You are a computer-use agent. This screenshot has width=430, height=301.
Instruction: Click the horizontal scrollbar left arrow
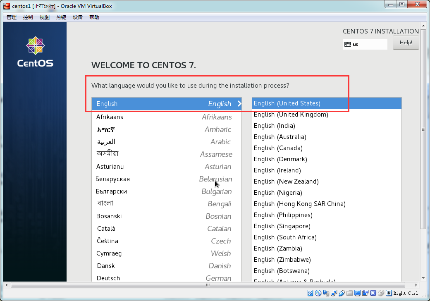(7, 285)
